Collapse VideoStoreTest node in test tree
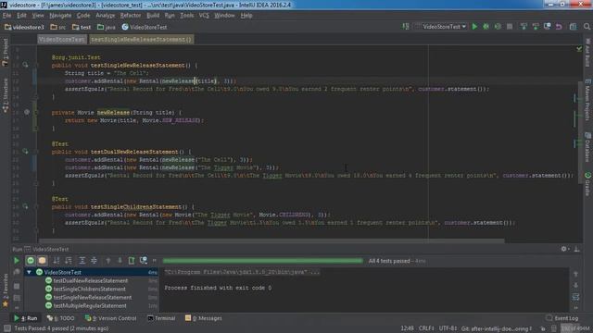593x333 pixels. (29, 272)
